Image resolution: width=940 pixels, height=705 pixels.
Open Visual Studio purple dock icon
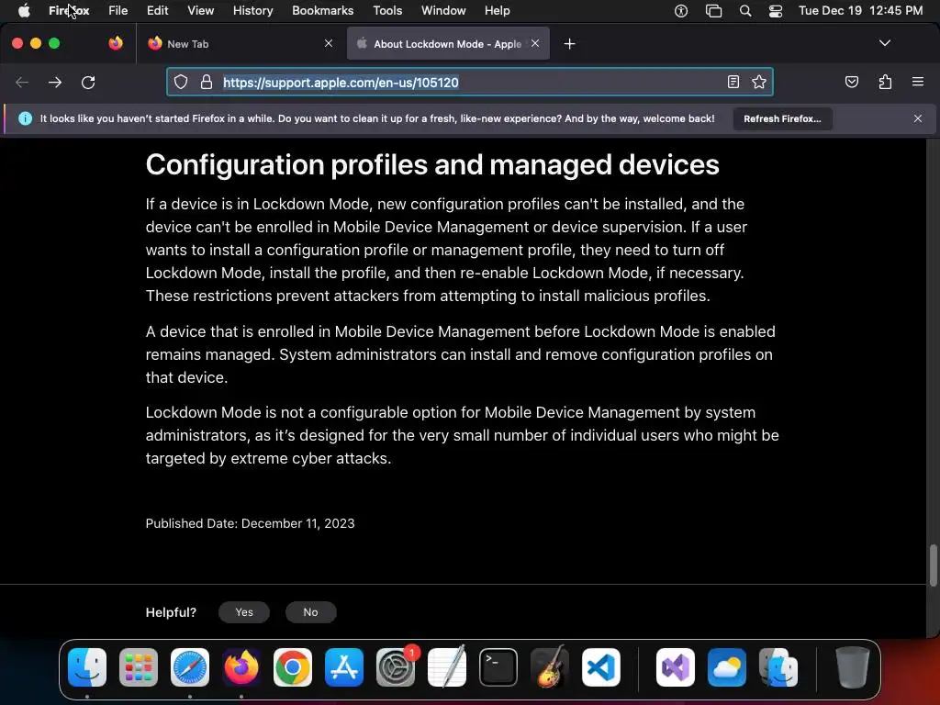coord(676,667)
